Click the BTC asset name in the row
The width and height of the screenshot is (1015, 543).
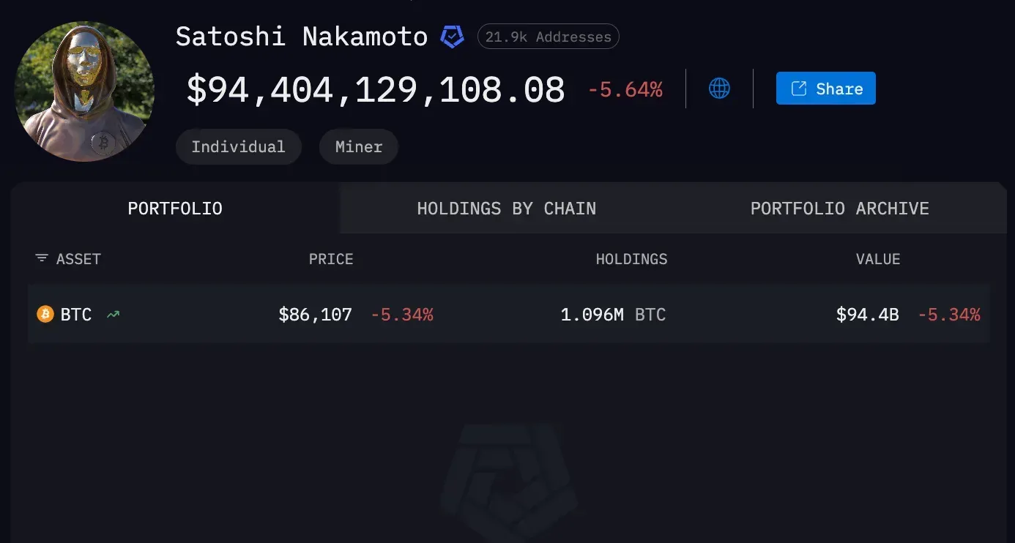(76, 315)
